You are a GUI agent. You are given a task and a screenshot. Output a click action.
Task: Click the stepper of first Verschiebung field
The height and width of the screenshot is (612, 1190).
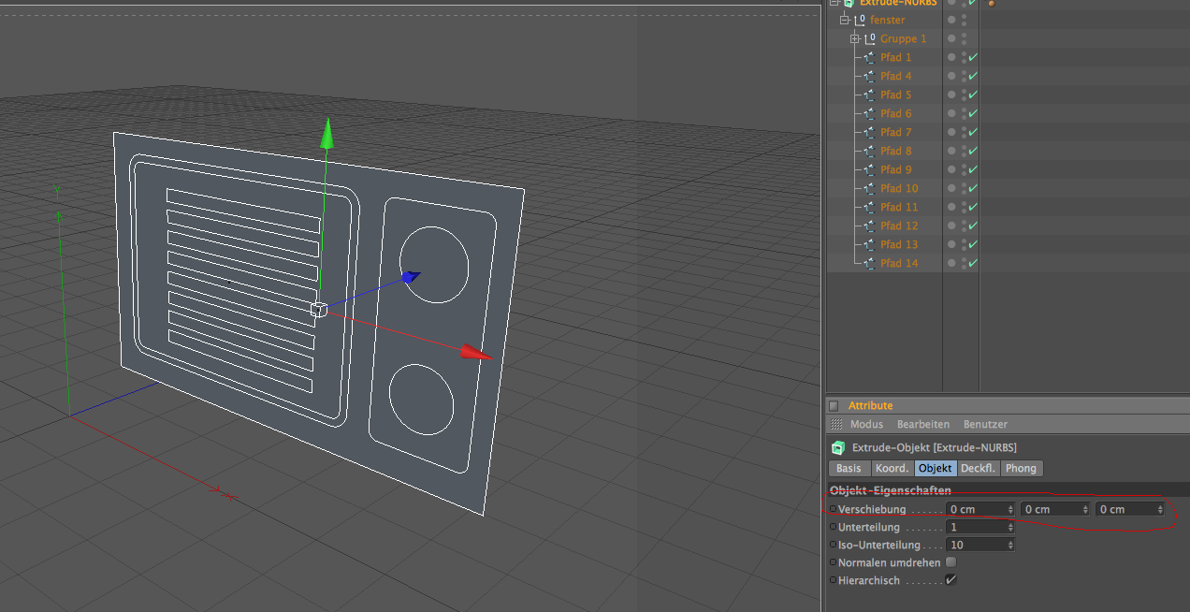[1010, 509]
